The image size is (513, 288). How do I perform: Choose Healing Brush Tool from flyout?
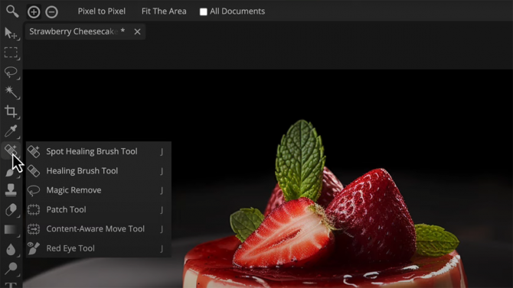(x=99, y=171)
